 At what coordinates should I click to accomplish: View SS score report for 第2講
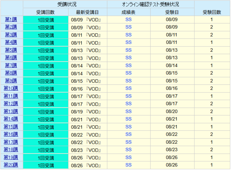(128, 27)
